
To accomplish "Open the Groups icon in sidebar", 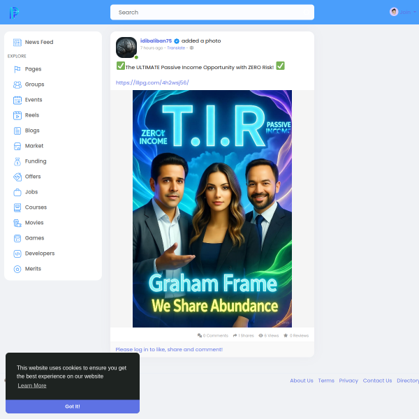I will point(17,84).
